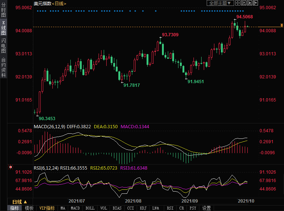This screenshot has width=284, height=211.
Task: Choose the VOL indicator
Action: [104, 208]
